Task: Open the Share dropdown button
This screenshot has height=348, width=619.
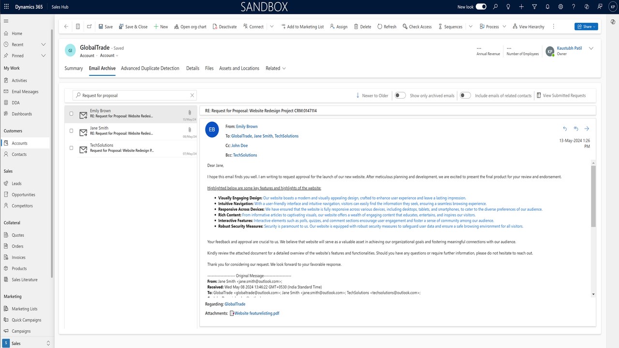Action: [x=586, y=27]
